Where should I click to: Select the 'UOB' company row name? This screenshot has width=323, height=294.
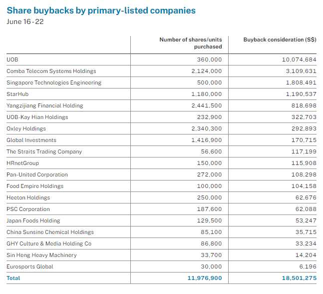click(x=12, y=59)
